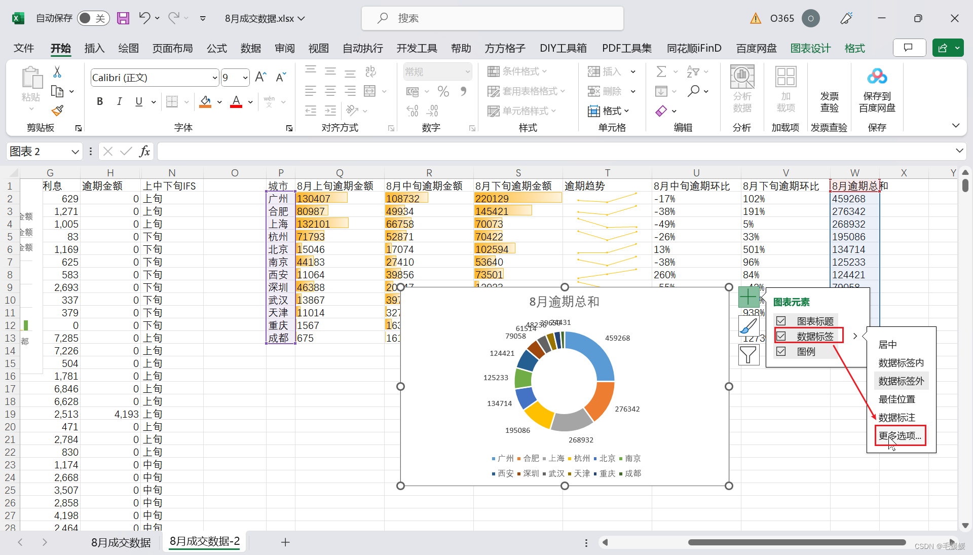Click the AutoSum sigma icon
The height and width of the screenshot is (555, 973).
click(x=661, y=71)
